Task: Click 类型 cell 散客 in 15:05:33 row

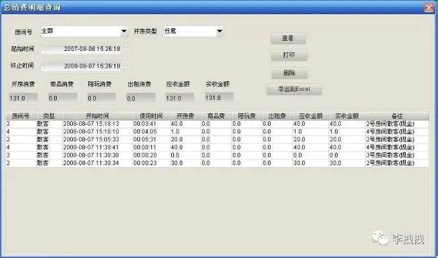Action: tap(49, 139)
